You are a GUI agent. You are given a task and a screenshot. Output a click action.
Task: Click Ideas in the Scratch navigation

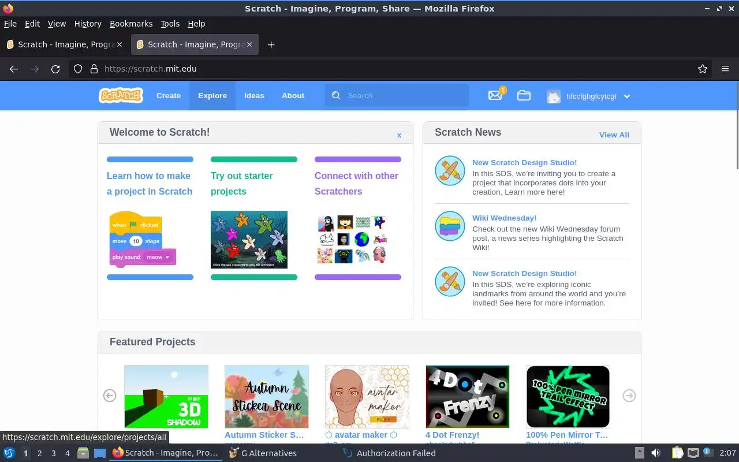point(254,96)
